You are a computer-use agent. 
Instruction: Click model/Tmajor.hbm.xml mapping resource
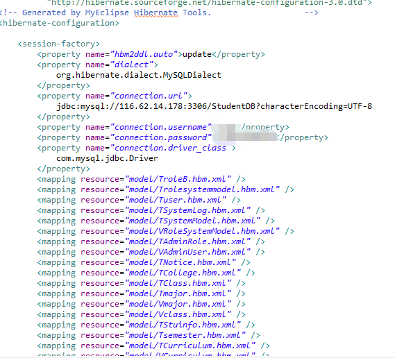coord(178,293)
